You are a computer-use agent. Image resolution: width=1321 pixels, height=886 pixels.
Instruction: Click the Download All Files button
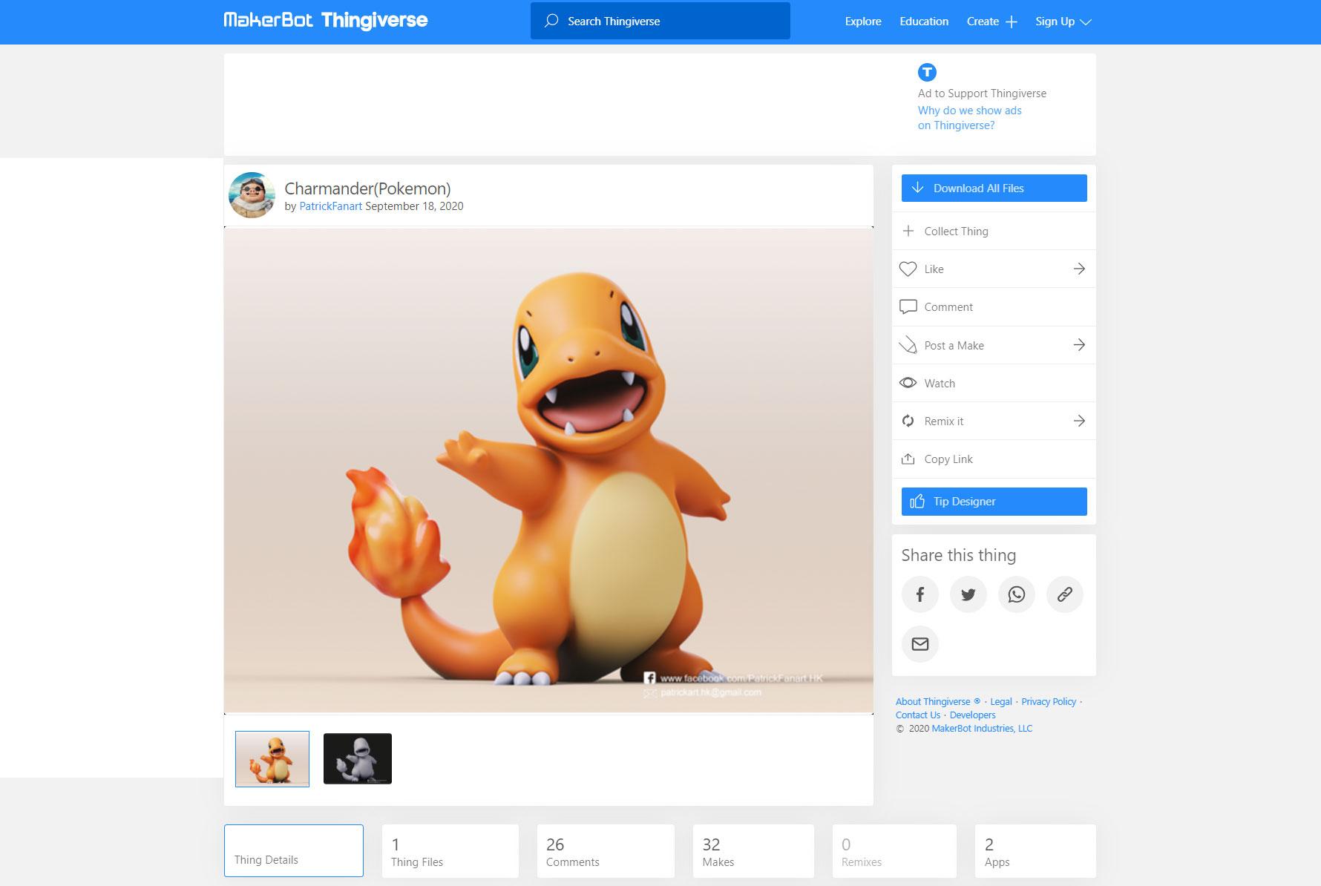[x=994, y=188]
